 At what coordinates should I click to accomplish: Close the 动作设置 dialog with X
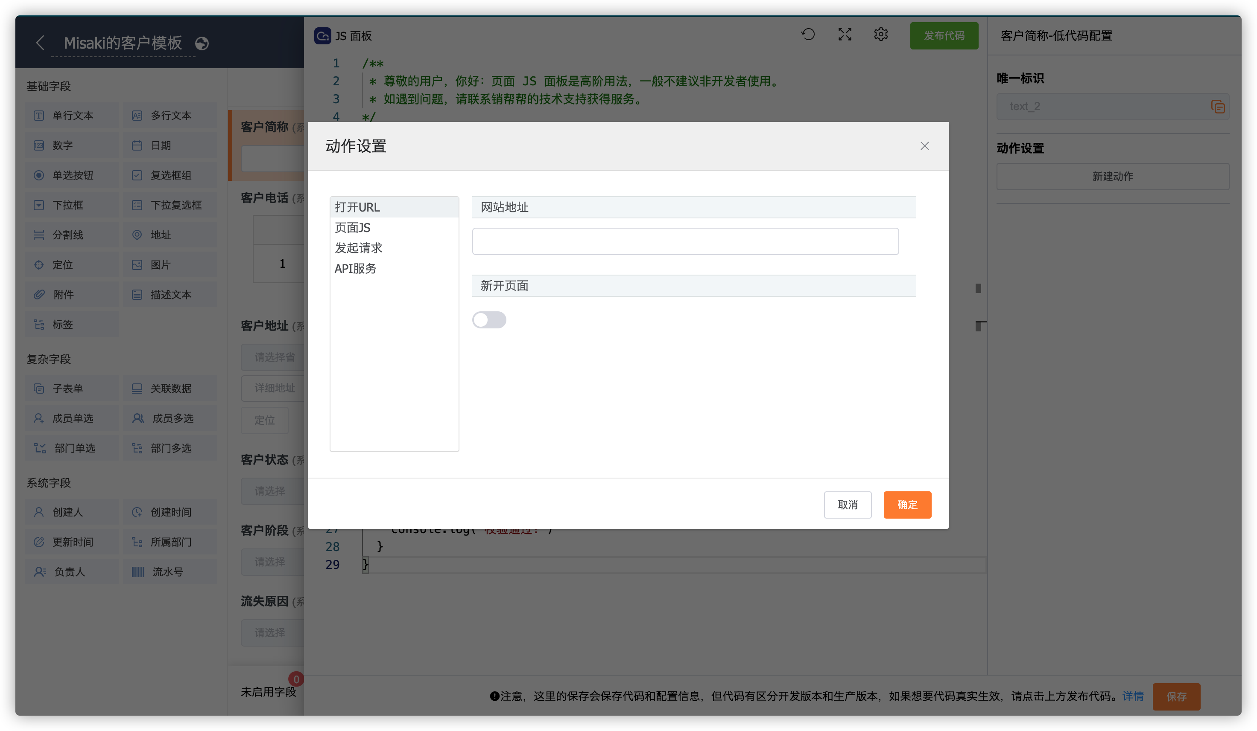pos(924,146)
